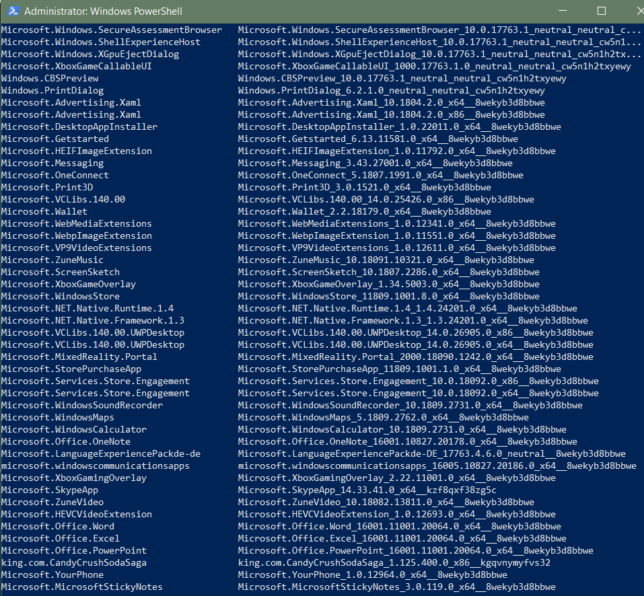Maximize the PowerShell window
The width and height of the screenshot is (644, 596).
602,11
